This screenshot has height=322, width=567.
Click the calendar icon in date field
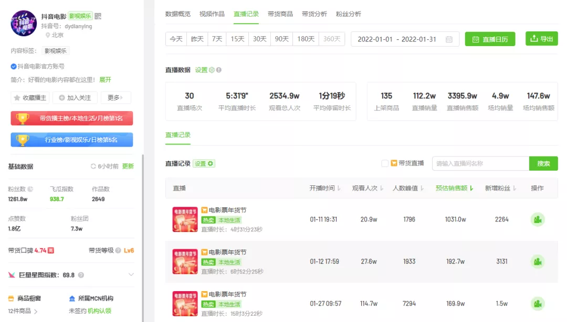[x=449, y=39]
